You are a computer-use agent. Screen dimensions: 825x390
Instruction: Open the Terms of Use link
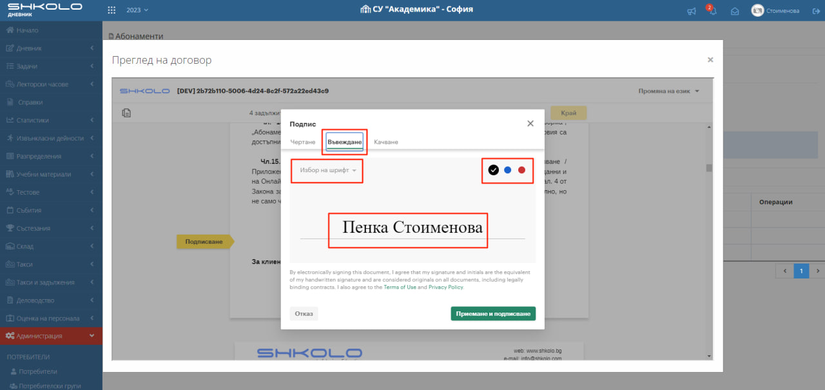(x=400, y=288)
